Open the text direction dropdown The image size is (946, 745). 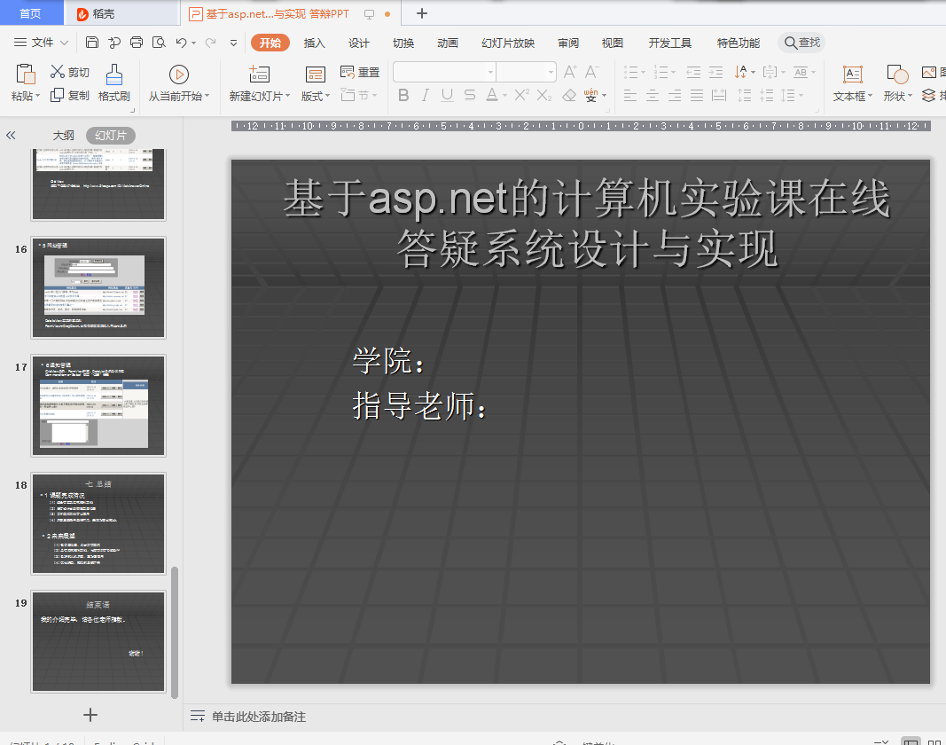pyautogui.click(x=754, y=73)
